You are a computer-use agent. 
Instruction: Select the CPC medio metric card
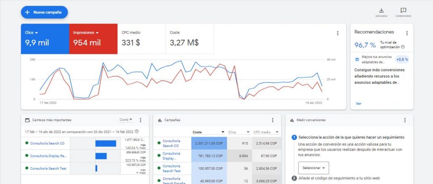coord(141,39)
